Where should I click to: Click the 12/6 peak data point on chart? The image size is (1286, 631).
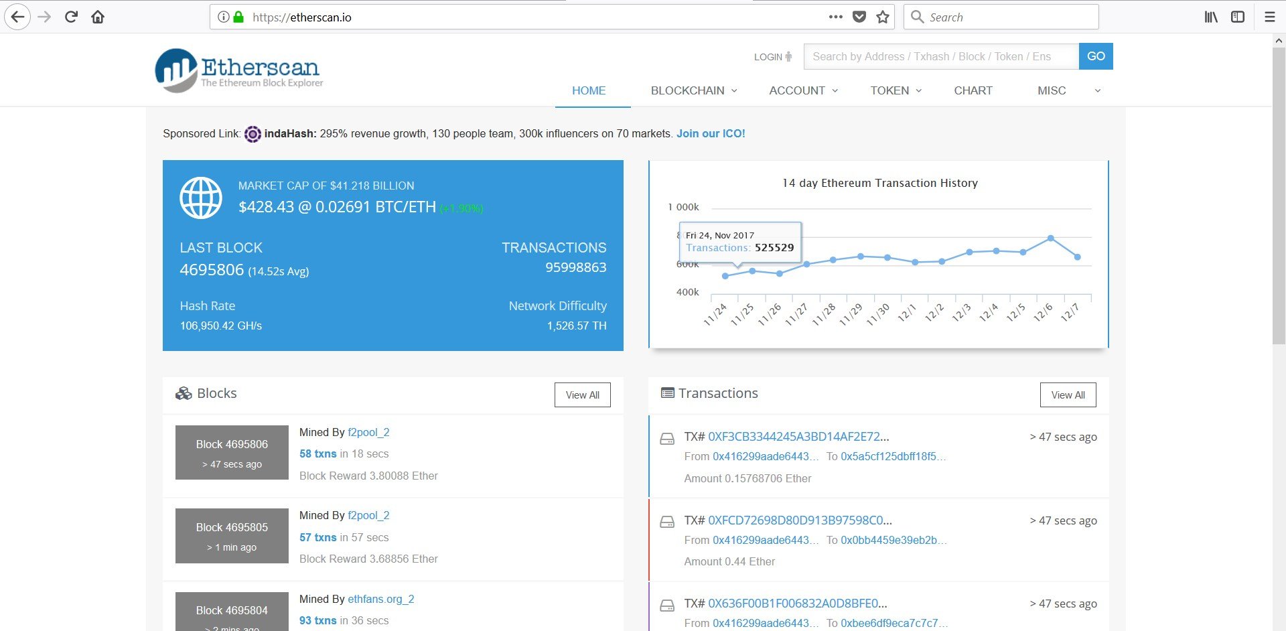click(1050, 238)
